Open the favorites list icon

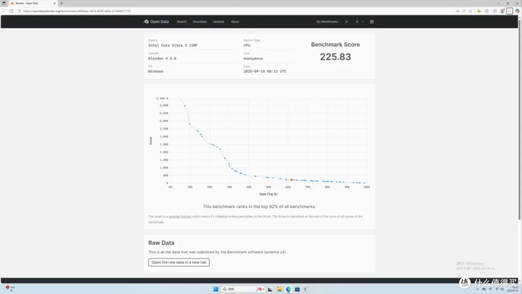pos(495,11)
